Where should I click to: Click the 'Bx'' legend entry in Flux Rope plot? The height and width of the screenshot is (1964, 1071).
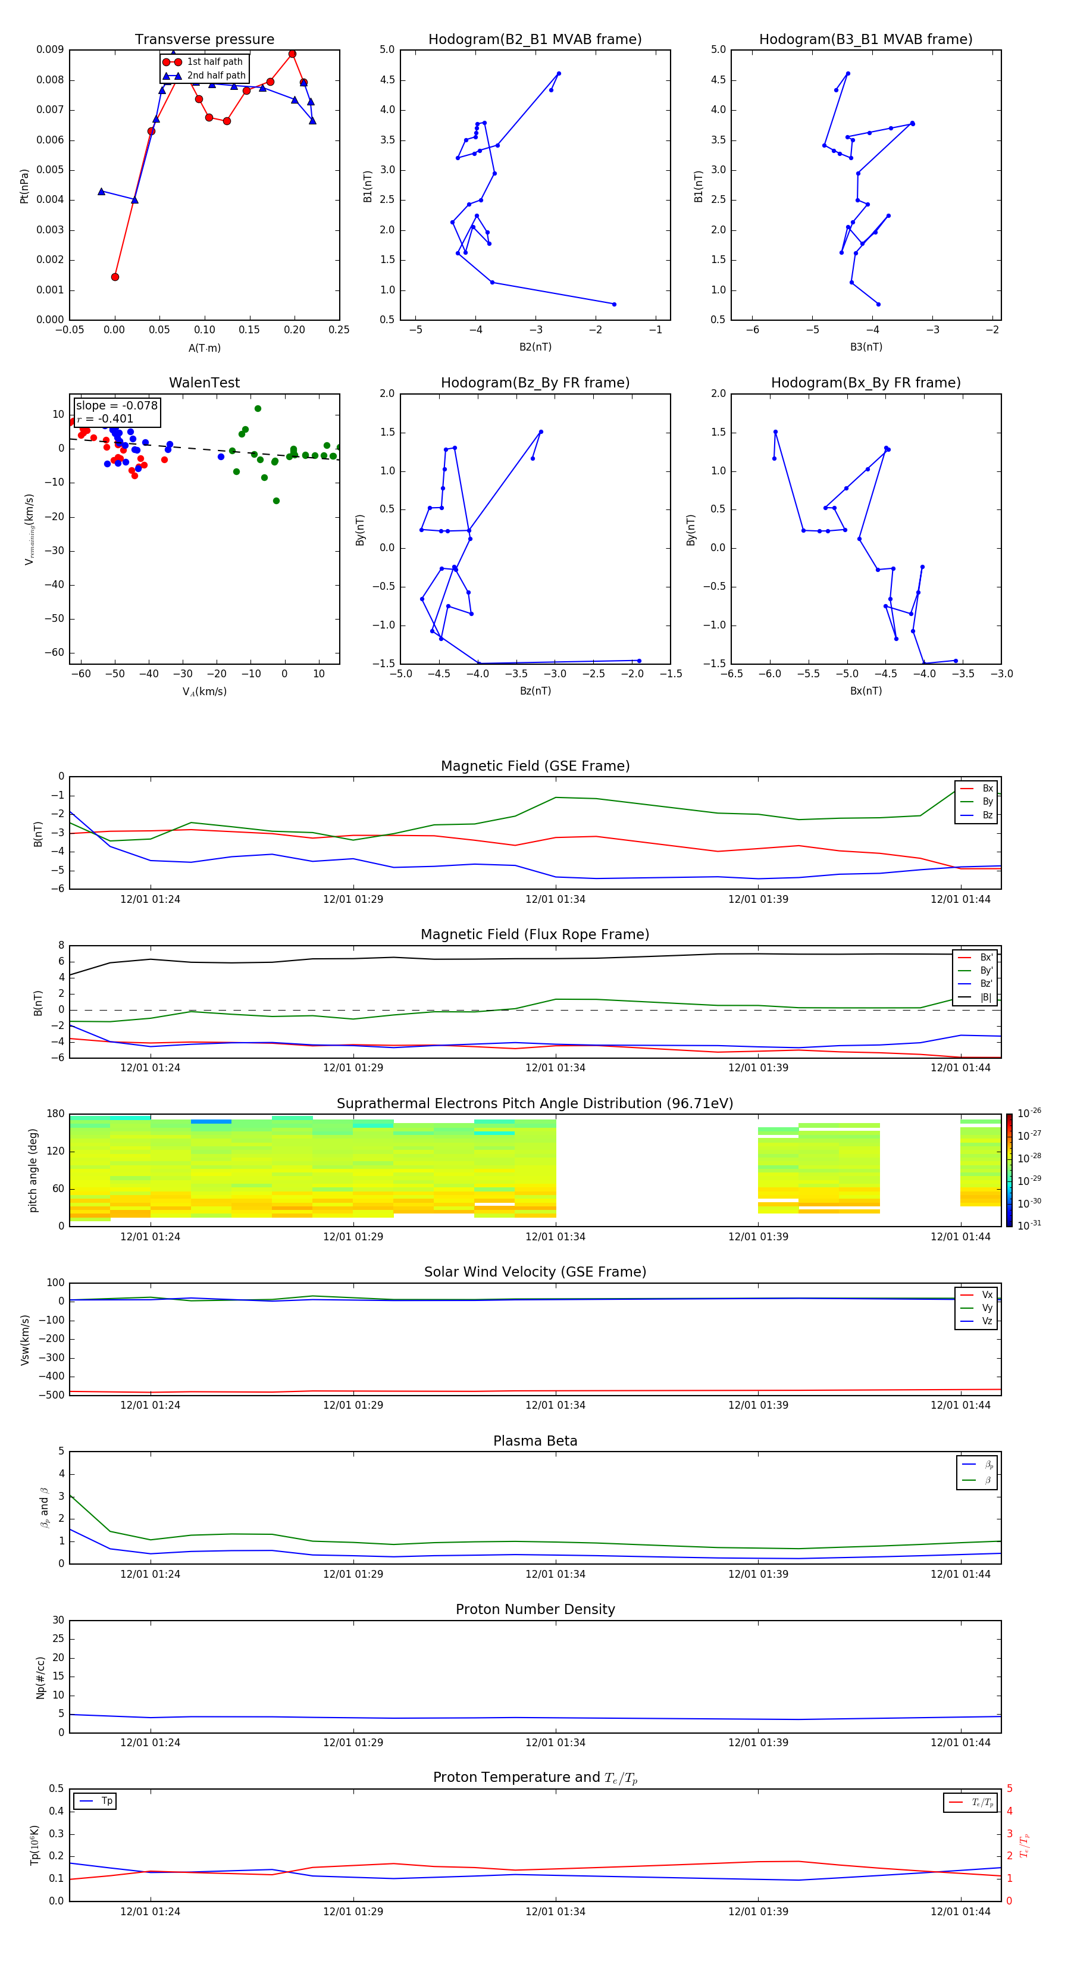click(976, 958)
